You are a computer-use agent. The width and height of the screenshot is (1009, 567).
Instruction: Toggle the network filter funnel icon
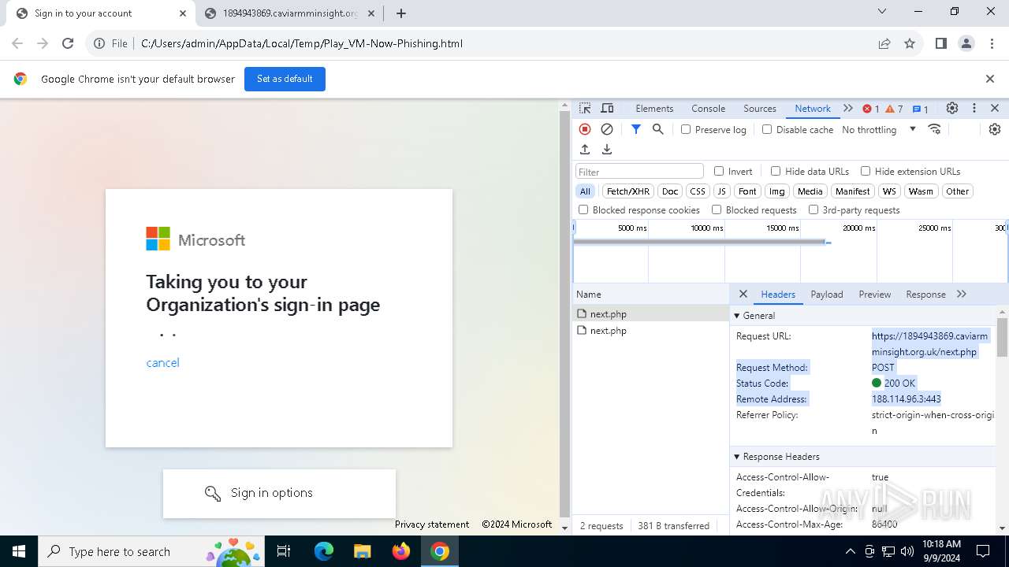(636, 129)
